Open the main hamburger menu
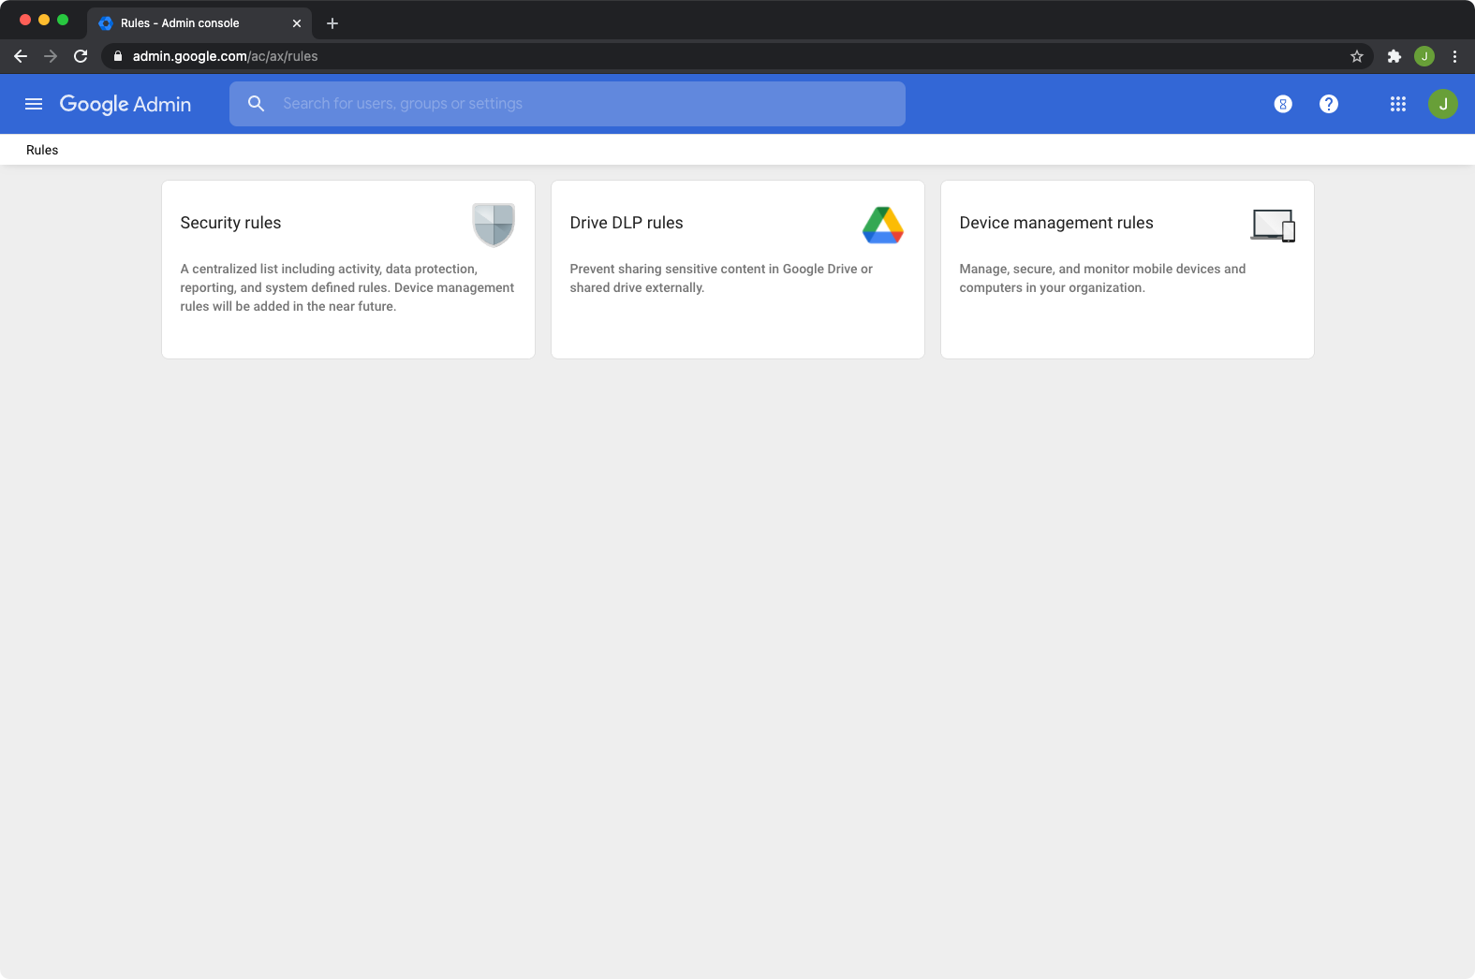Image resolution: width=1475 pixels, height=979 pixels. point(34,104)
